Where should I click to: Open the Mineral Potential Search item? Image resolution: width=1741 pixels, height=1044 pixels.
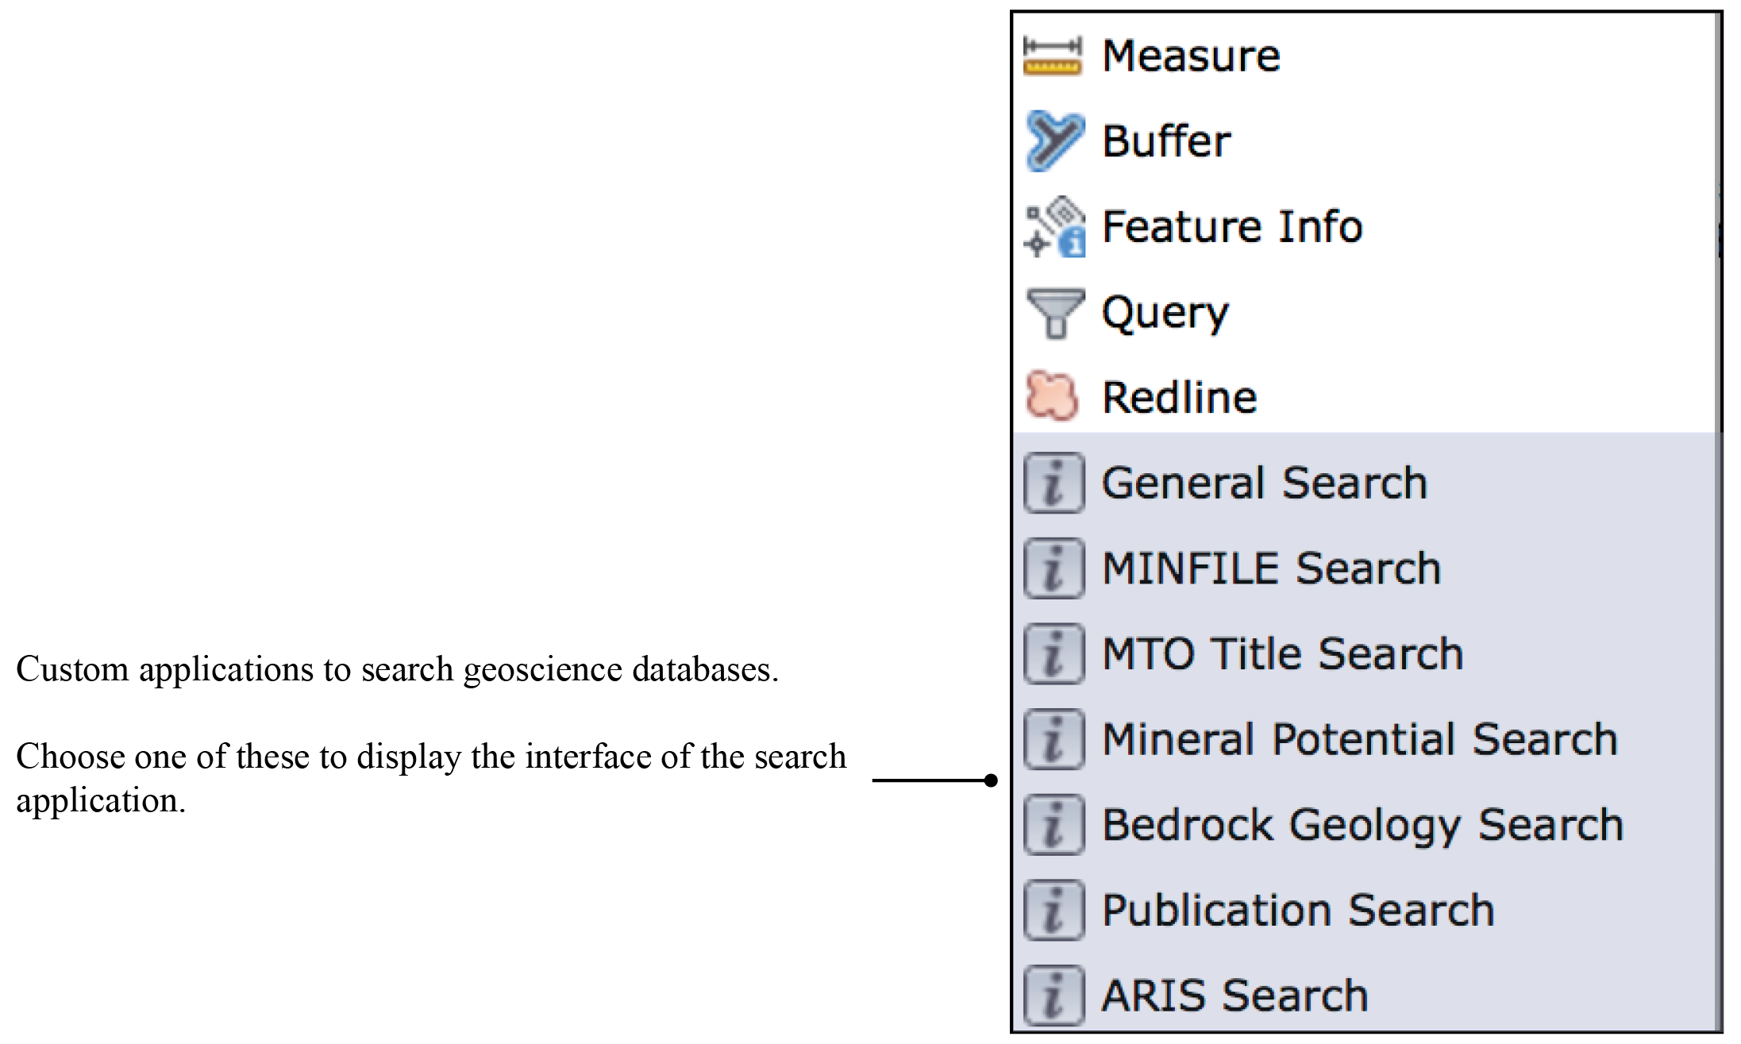click(1360, 739)
